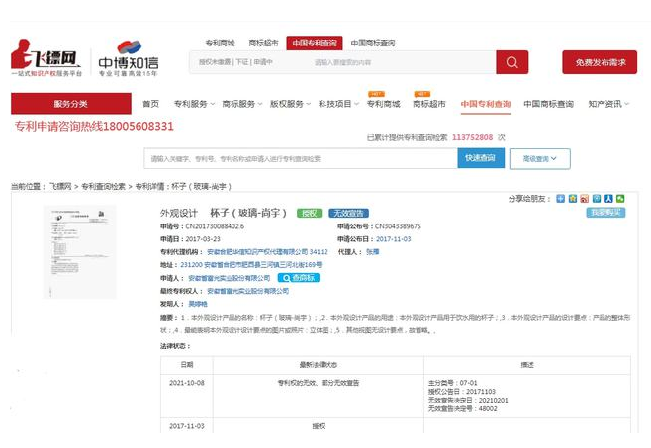Viewport: 651px width, 448px height.
Task: Expand the 知产资讯 navigation dropdown
Action: (607, 104)
